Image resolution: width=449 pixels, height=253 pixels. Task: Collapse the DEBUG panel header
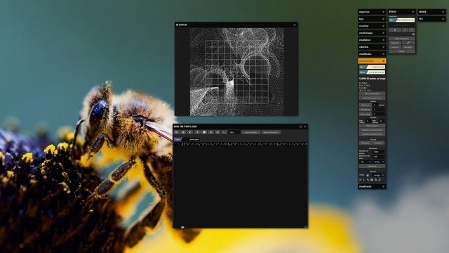[402, 12]
